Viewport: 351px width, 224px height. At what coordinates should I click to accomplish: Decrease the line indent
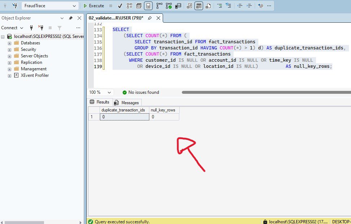pos(240,6)
